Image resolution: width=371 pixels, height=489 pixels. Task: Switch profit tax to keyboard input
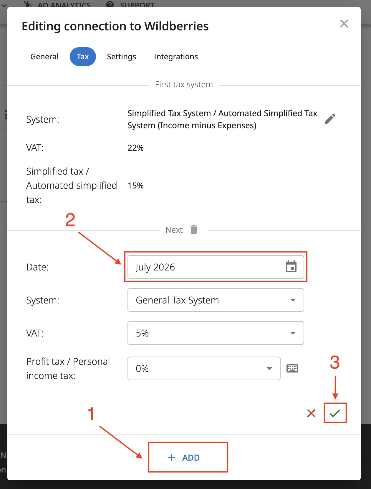292,368
